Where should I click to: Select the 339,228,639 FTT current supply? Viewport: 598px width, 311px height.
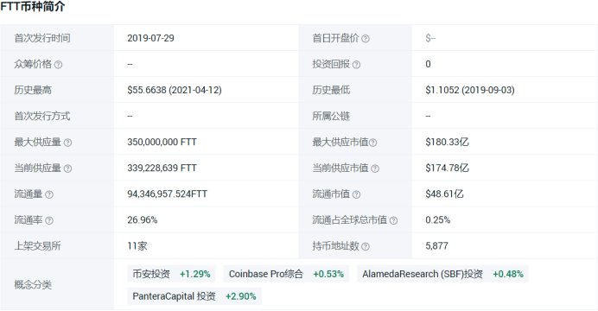coord(162,168)
